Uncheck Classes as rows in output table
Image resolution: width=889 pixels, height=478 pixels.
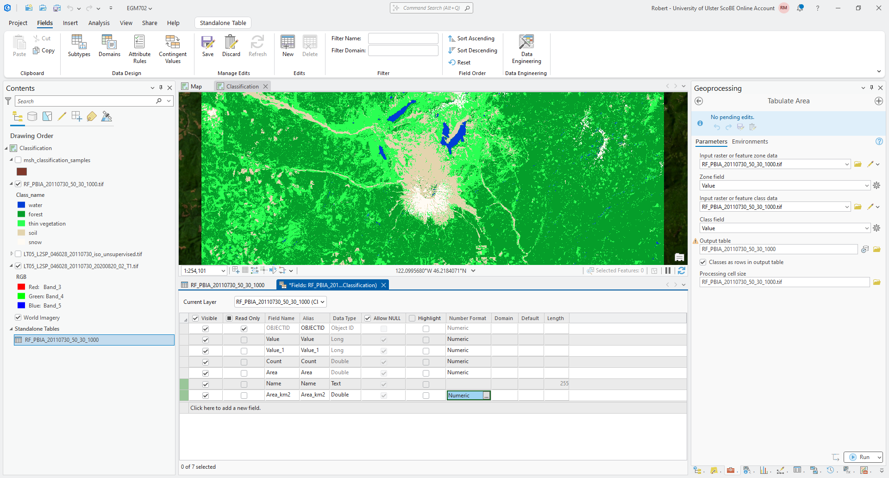(703, 262)
